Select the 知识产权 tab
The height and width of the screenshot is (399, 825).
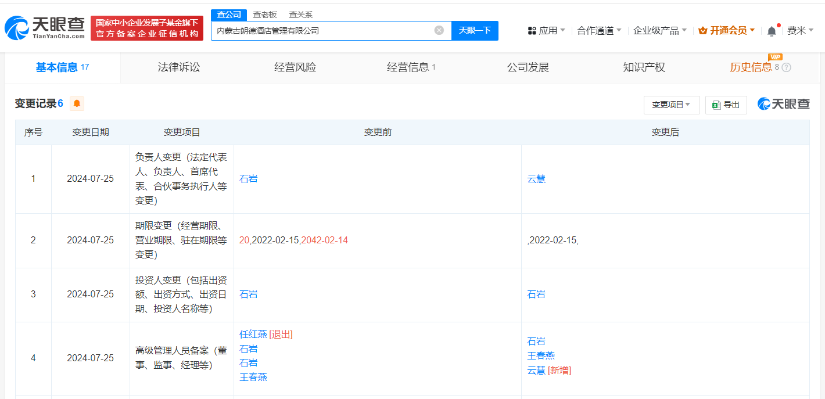tap(644, 67)
